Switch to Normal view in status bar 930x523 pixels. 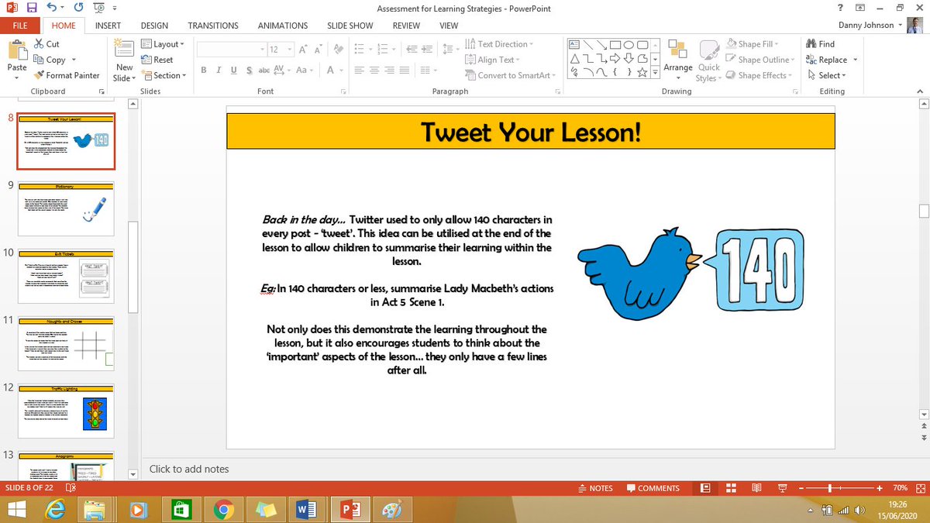click(x=705, y=488)
